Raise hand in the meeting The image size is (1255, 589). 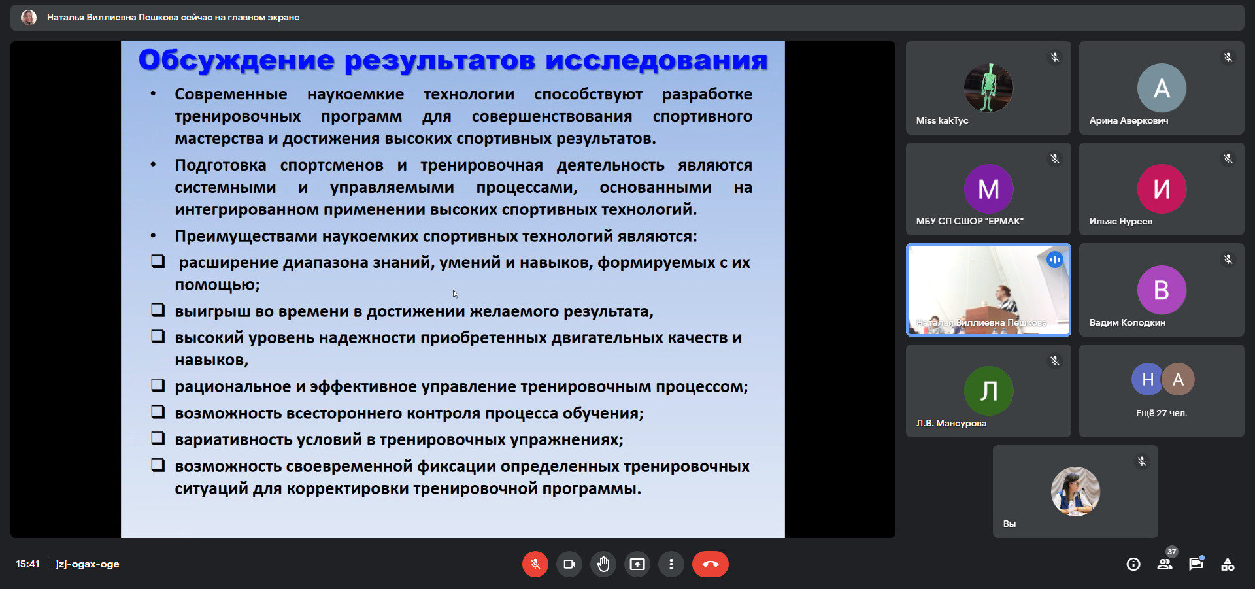603,564
